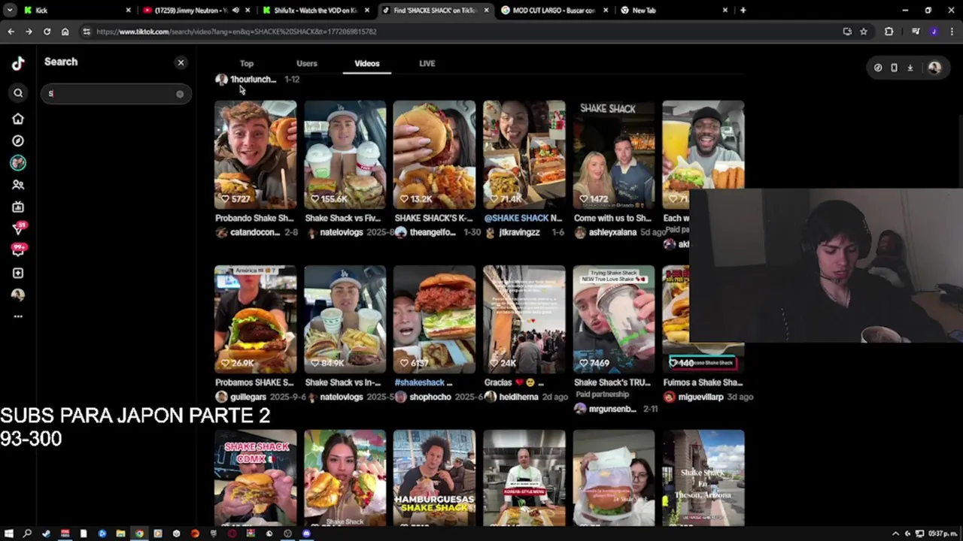Viewport: 963px width, 541px height.
Task: Open the sidebar Search magnifier icon
Action: pos(18,93)
